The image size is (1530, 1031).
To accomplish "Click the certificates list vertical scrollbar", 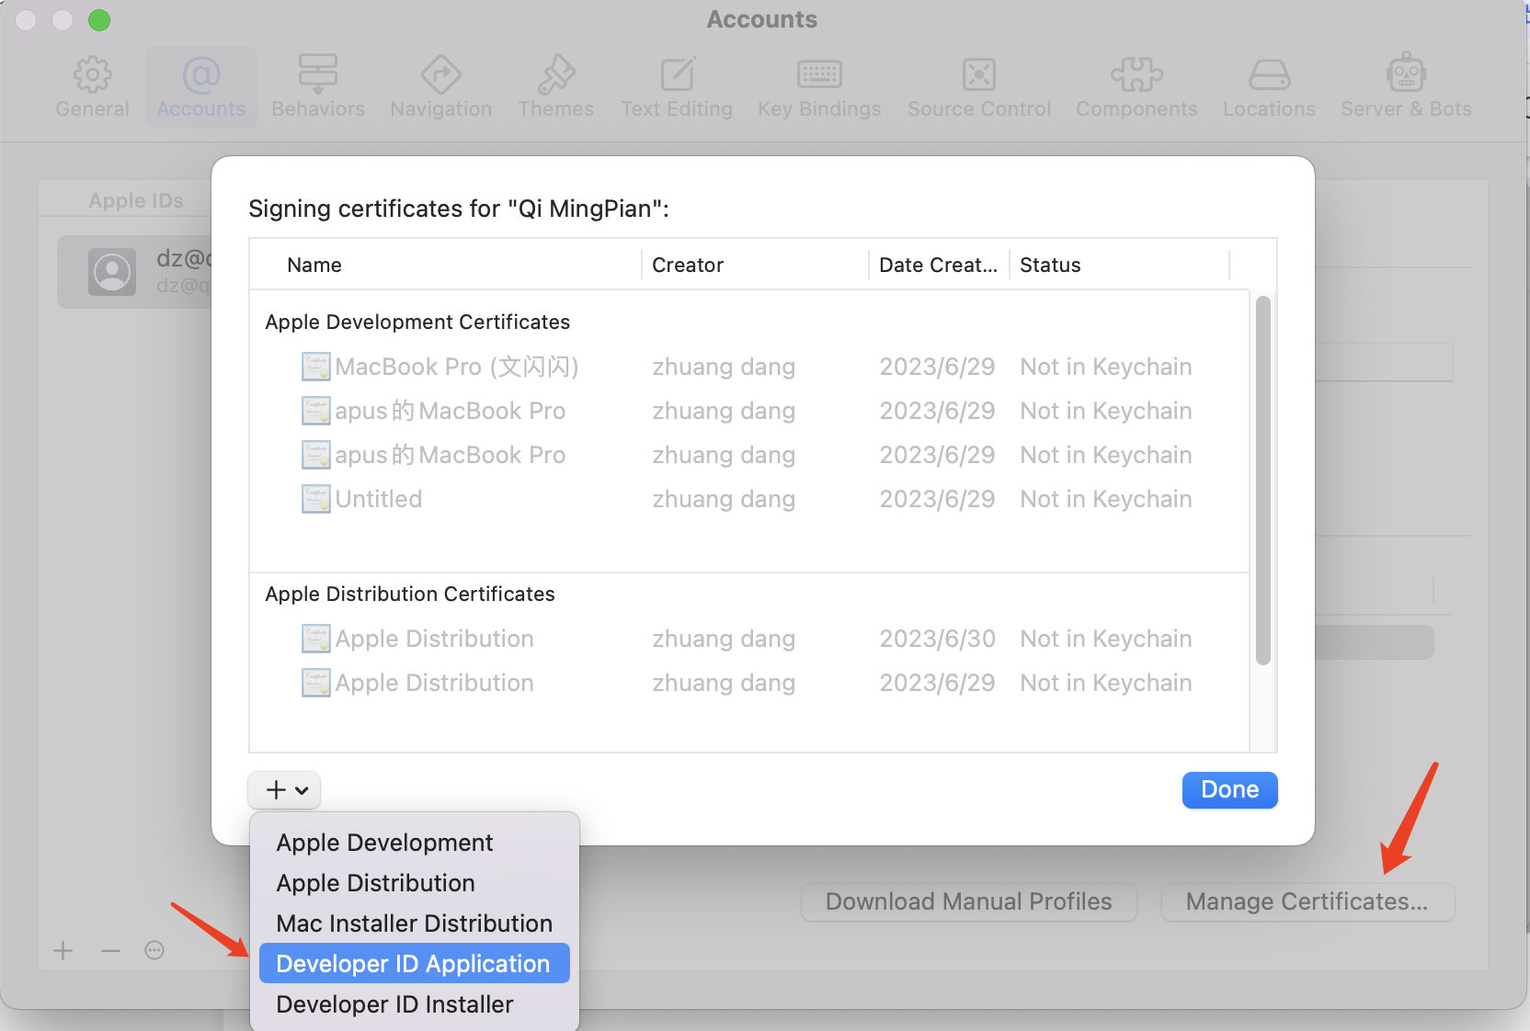I will tap(1263, 481).
